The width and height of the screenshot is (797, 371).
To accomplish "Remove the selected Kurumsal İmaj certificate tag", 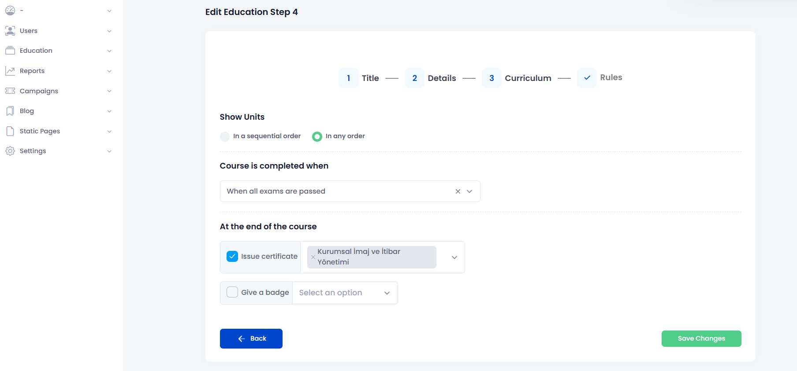I will [313, 257].
